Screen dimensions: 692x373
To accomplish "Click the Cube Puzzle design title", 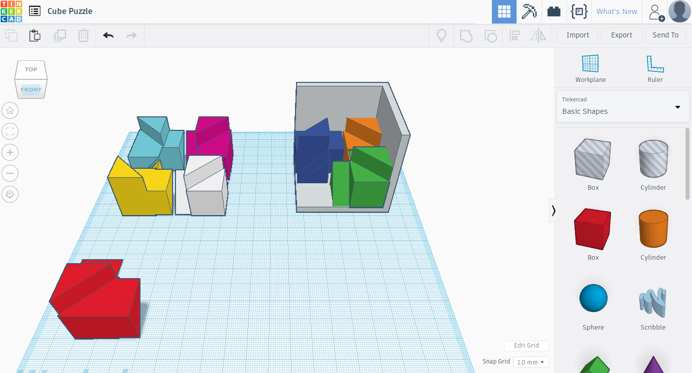I will (x=70, y=11).
